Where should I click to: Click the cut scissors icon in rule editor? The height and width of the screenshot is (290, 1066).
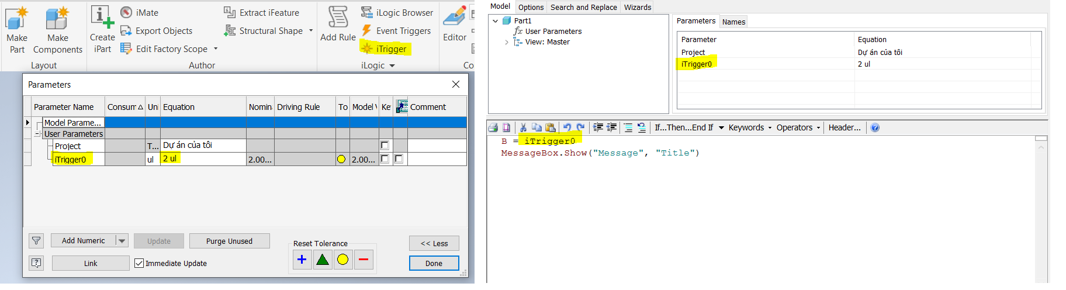523,127
